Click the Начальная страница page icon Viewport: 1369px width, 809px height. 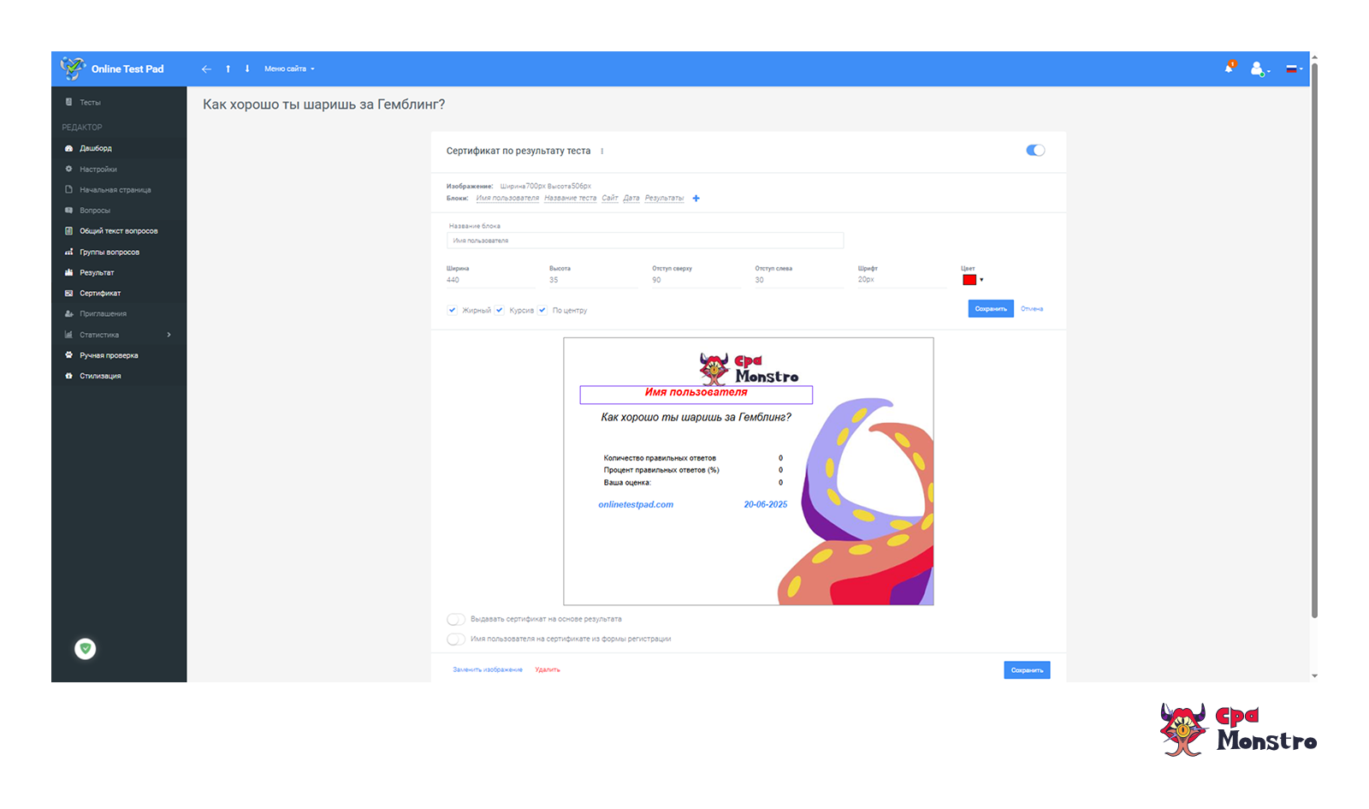69,190
